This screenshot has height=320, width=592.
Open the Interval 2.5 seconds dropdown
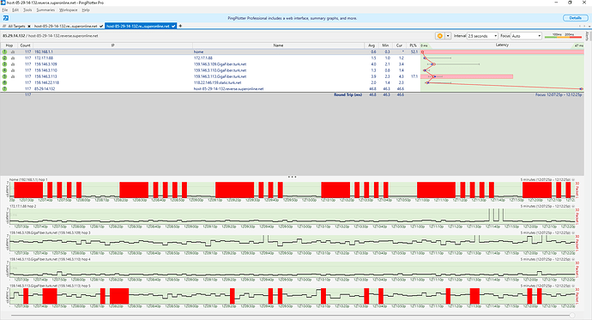[x=482, y=36]
